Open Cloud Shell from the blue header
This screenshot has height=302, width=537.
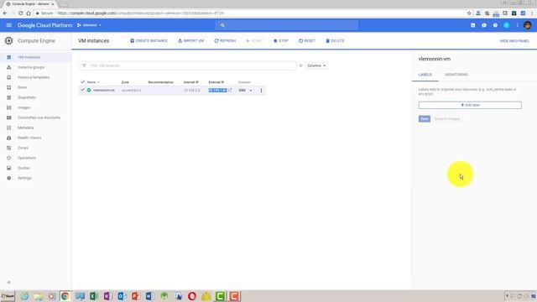[472, 25]
